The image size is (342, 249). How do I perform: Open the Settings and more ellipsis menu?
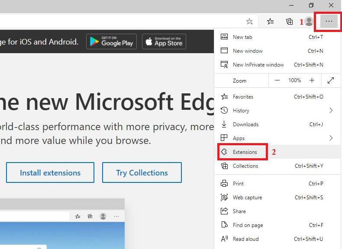329,21
